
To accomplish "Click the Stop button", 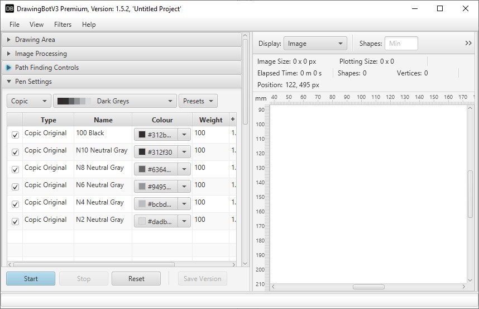I will click(x=84, y=279).
